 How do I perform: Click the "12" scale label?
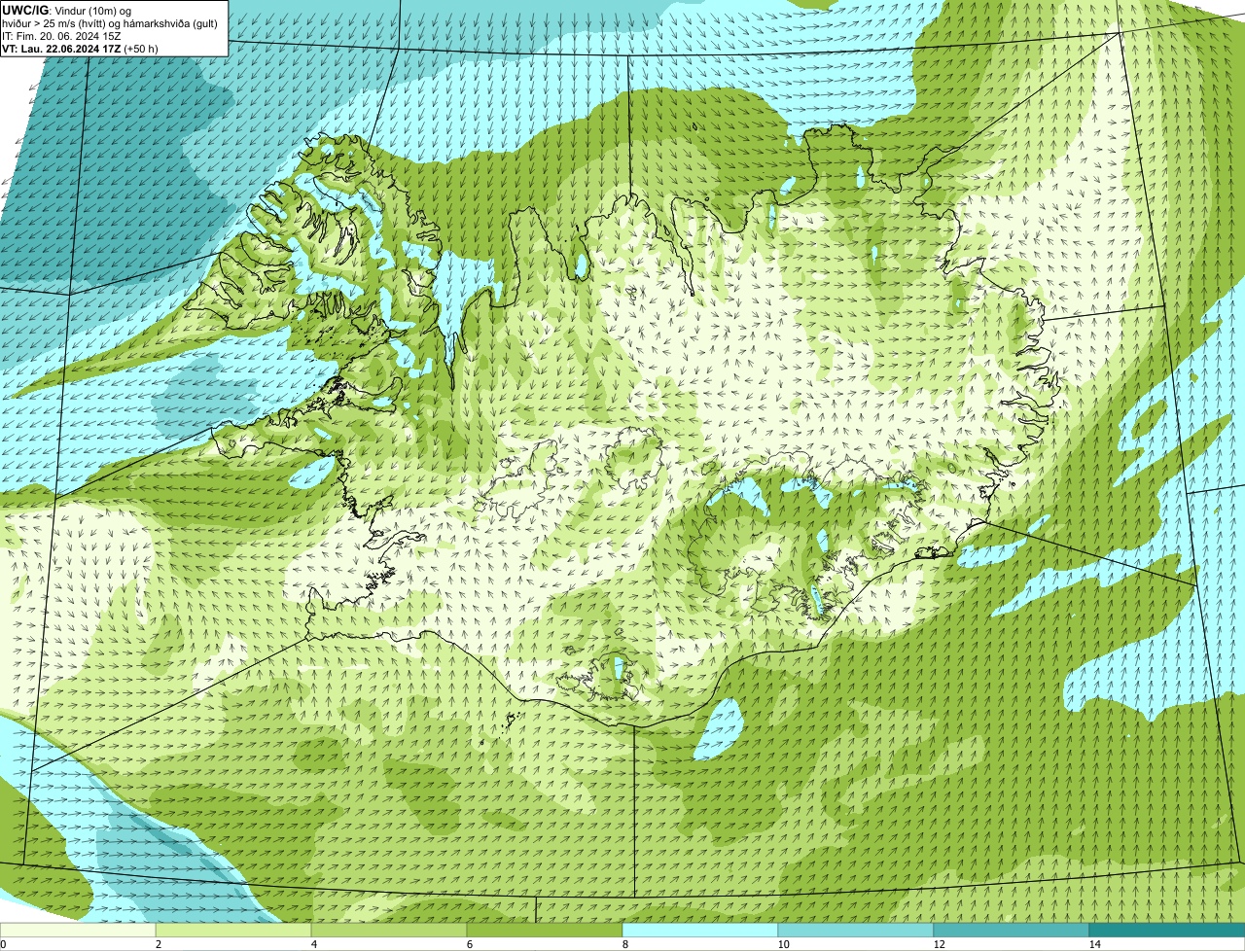pos(939,944)
